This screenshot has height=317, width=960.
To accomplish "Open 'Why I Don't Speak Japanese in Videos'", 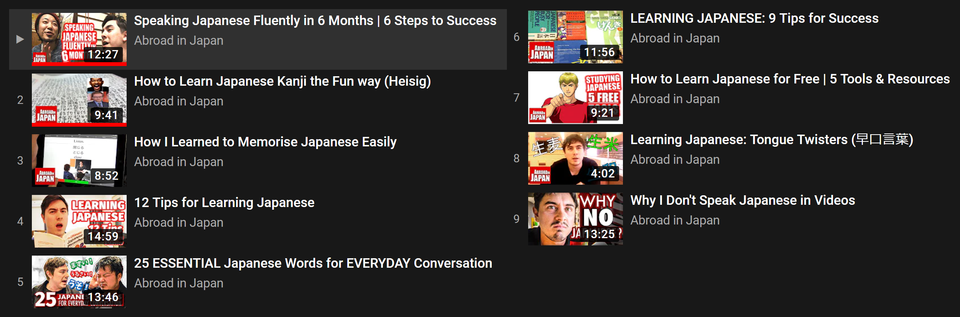I will 743,200.
